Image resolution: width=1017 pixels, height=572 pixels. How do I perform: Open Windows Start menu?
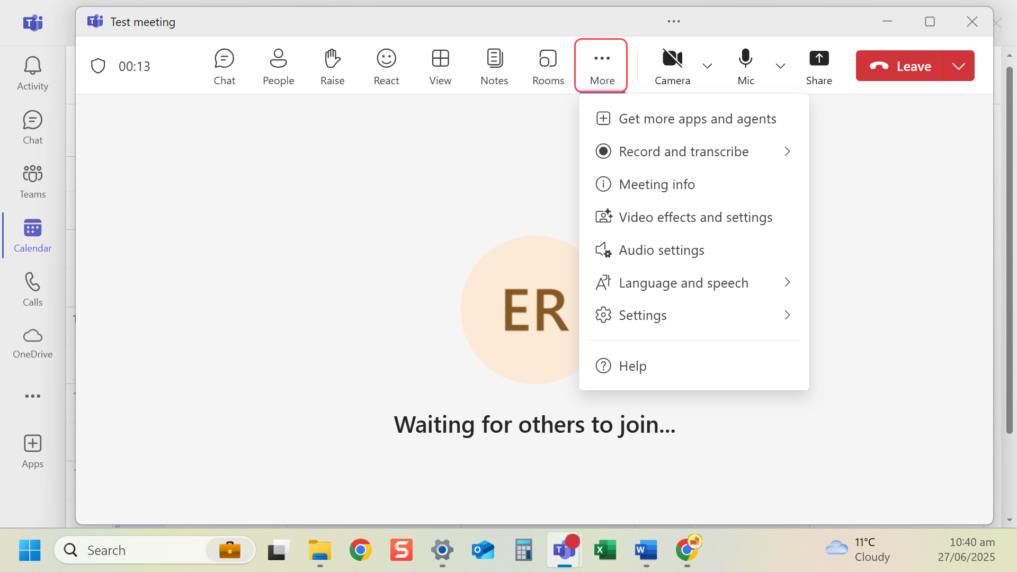(x=30, y=550)
